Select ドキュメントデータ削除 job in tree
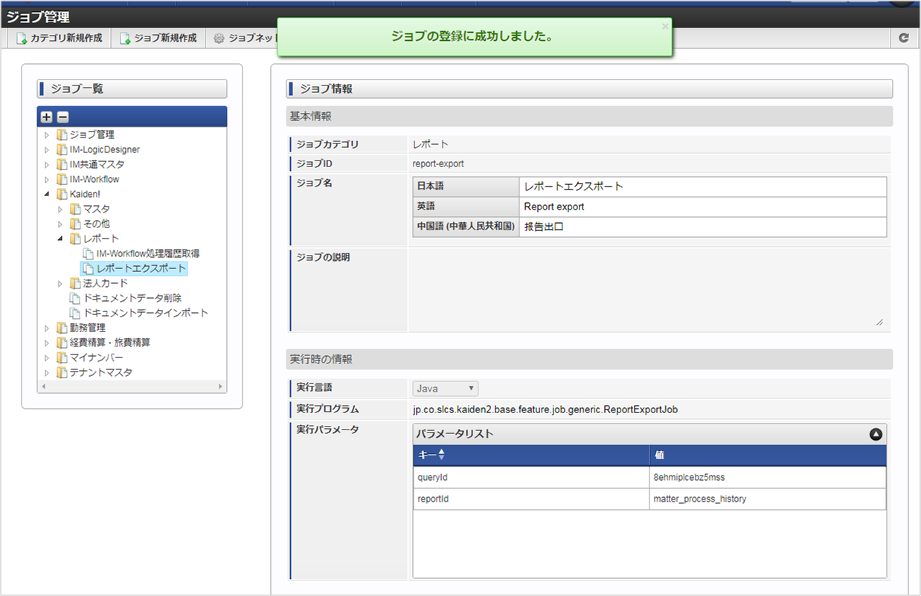Image resolution: width=921 pixels, height=596 pixels. coord(132,298)
